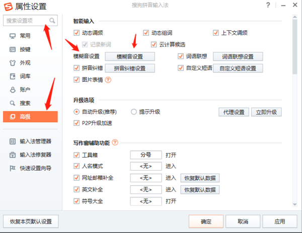This screenshot has height=233, width=302.
Task: Click the book icon beside 词库
Action: coord(13,76)
